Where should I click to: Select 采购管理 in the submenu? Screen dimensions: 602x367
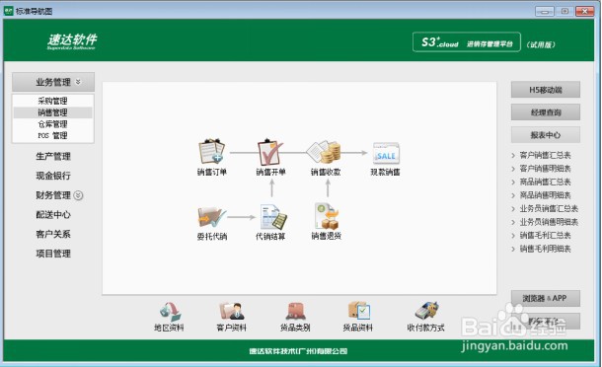52,101
